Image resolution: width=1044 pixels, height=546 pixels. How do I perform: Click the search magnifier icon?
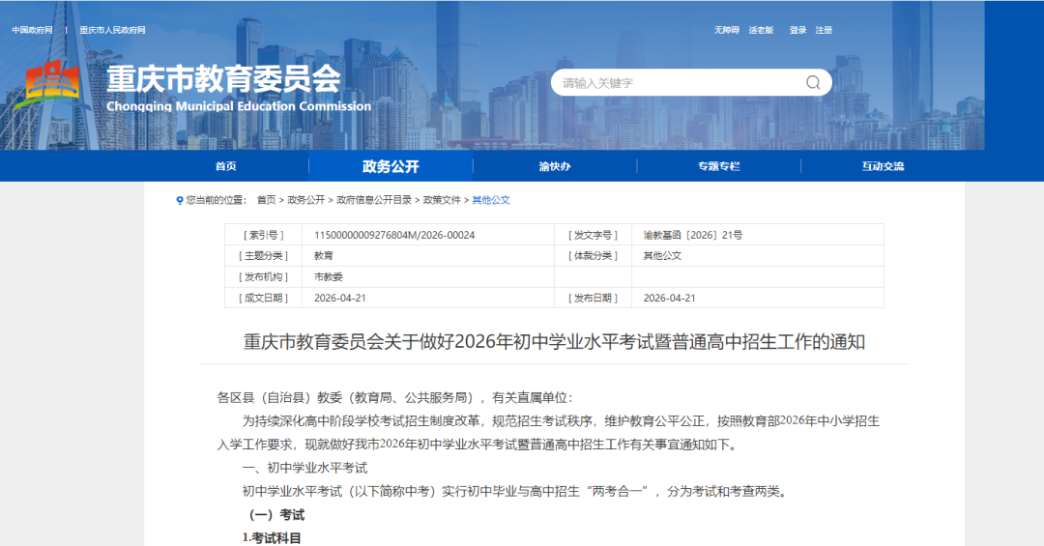(813, 83)
